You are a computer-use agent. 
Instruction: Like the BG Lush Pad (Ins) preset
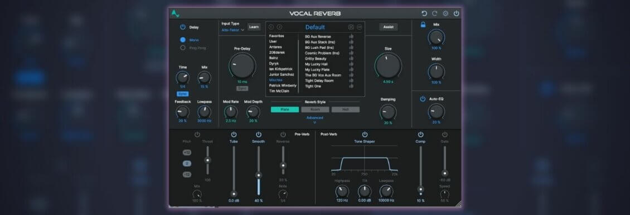click(x=351, y=47)
